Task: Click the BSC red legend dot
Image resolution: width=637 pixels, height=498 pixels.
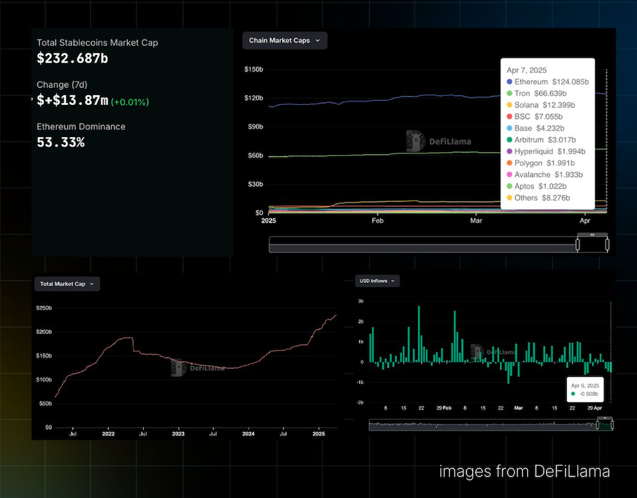Action: 509,117
